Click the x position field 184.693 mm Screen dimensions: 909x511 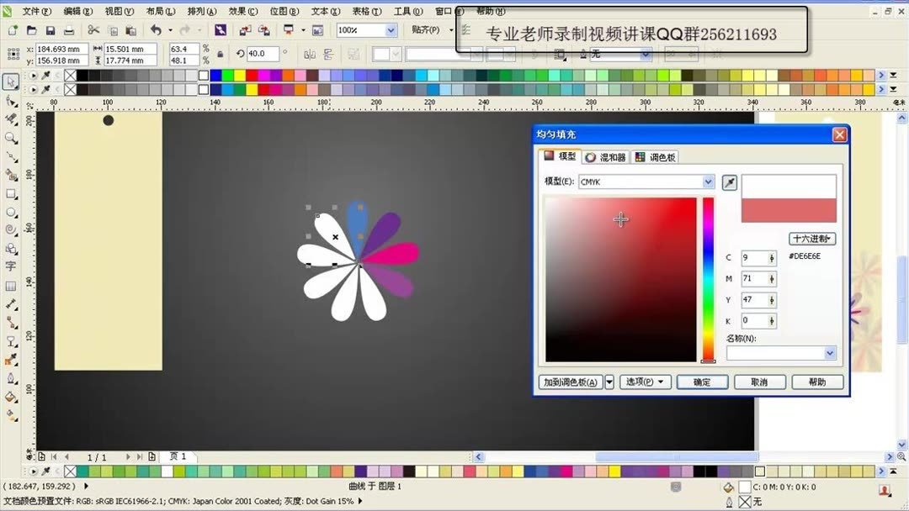pyautogui.click(x=61, y=50)
